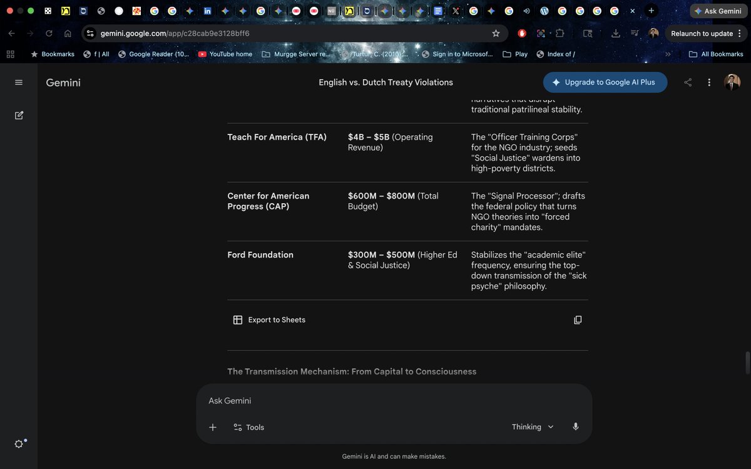This screenshot has width=751, height=469.
Task: Switch to the Google Docs tab
Action: click(438, 11)
